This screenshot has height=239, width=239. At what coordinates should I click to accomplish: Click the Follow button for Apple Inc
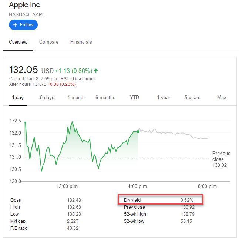pos(23,25)
